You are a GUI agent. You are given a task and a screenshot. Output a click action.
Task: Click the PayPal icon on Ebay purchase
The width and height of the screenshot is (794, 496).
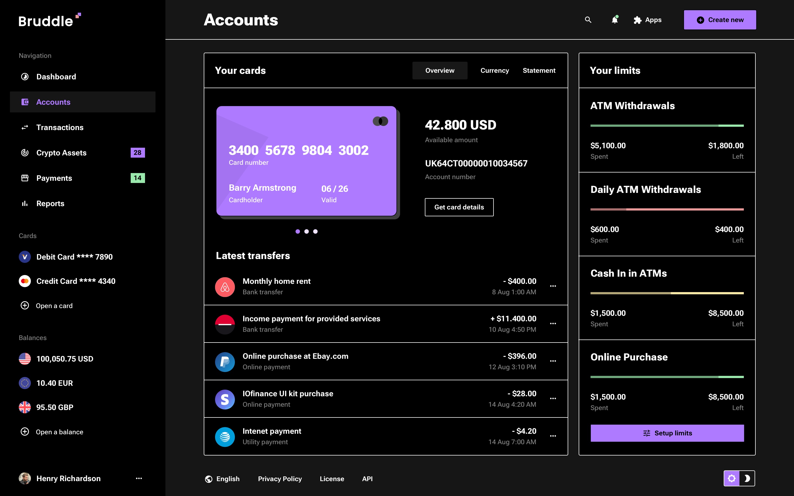click(225, 362)
